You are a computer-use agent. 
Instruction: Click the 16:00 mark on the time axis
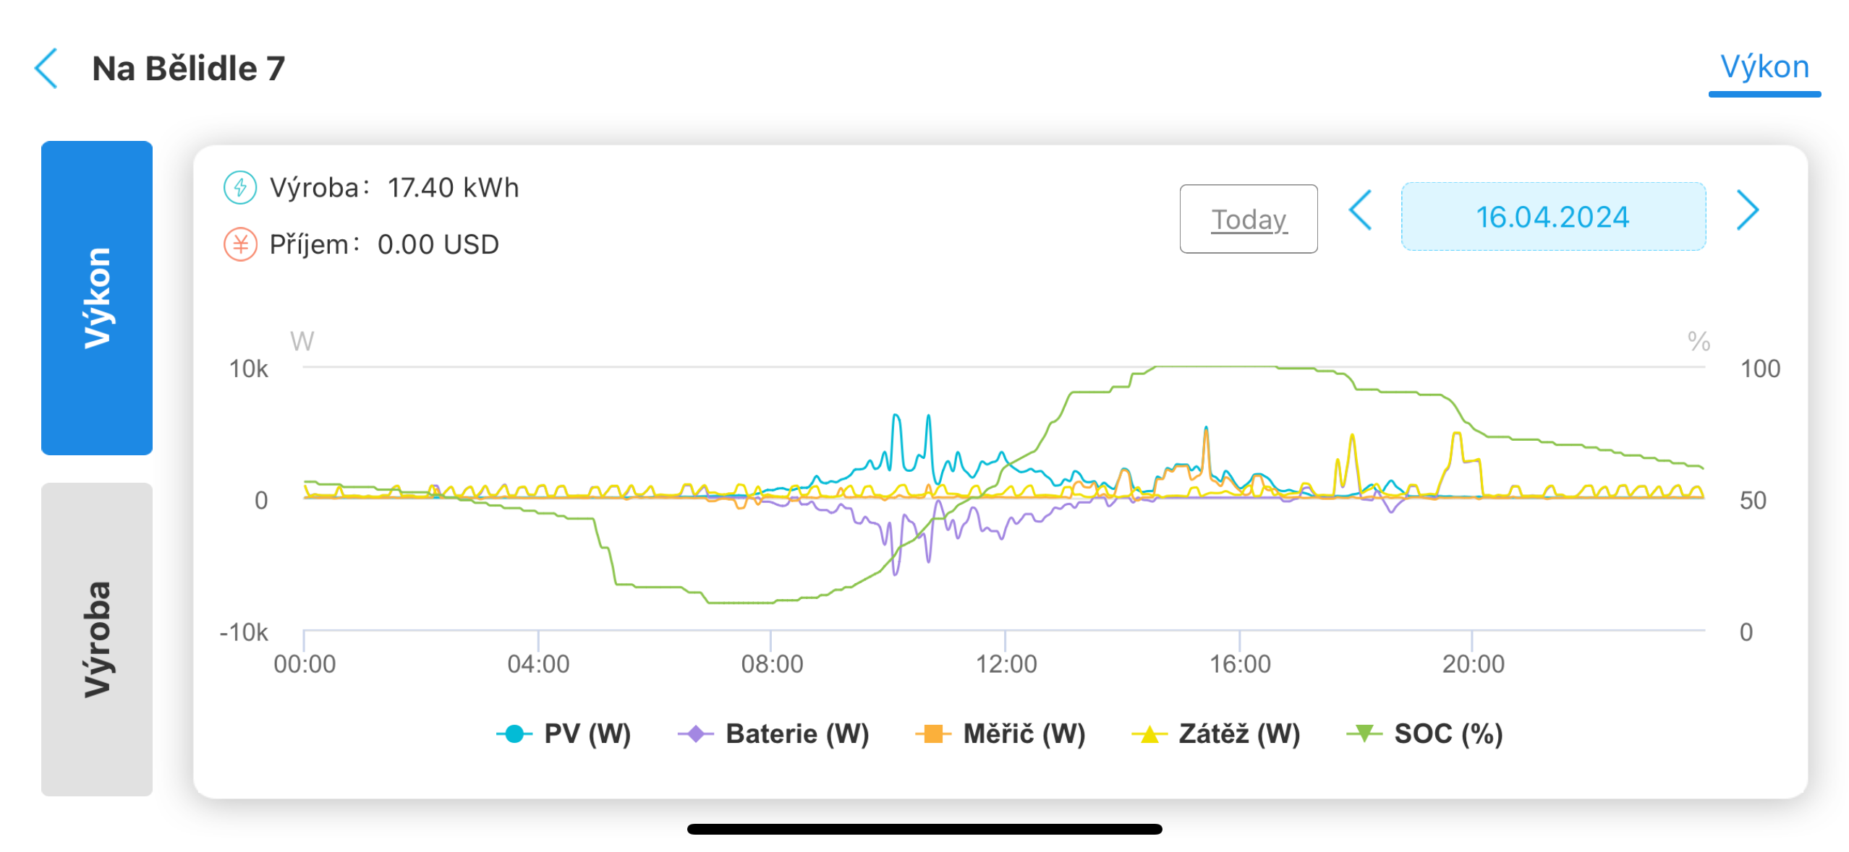tap(1240, 663)
